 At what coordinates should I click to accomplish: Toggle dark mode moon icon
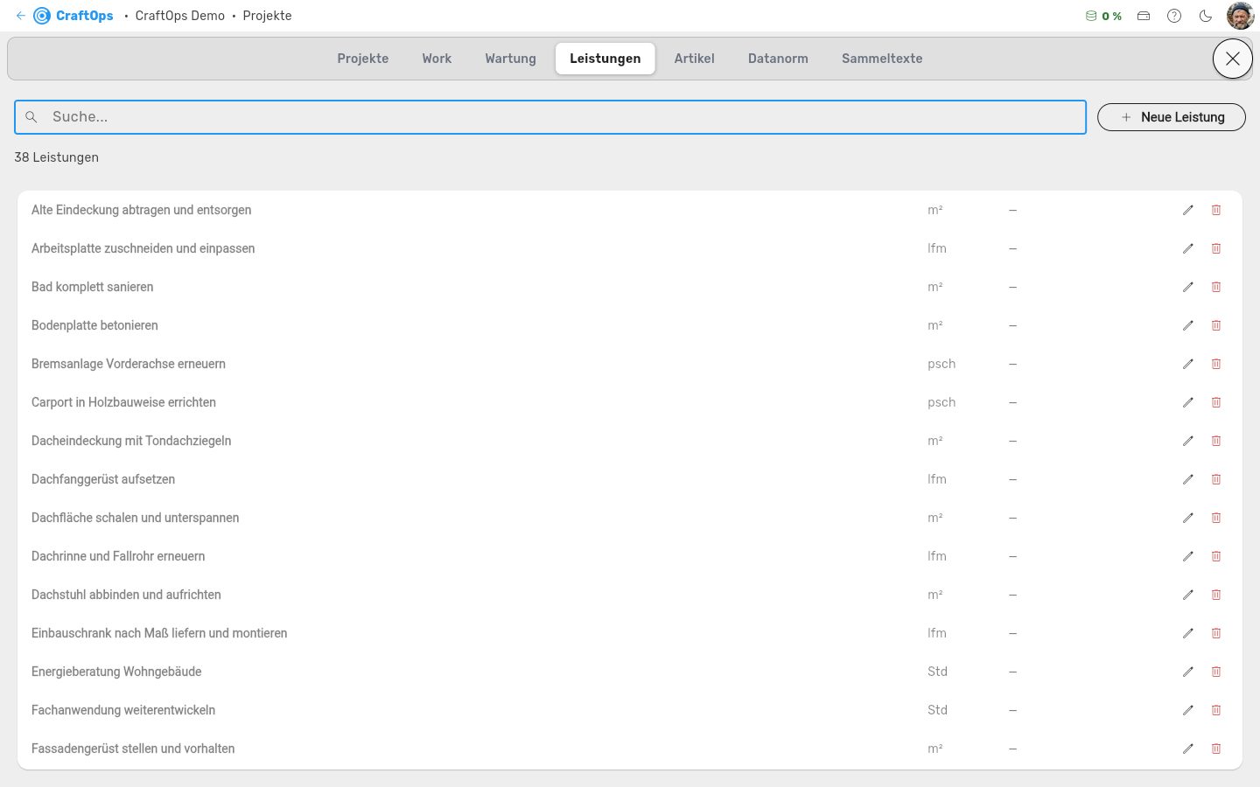click(1205, 16)
